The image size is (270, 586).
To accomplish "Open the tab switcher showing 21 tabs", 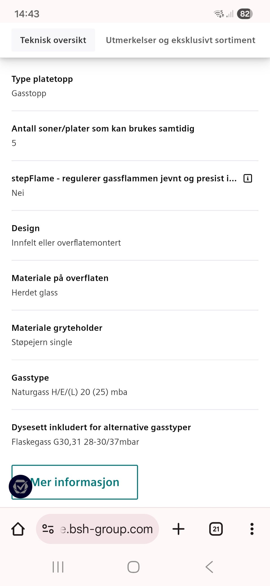I will [216, 529].
